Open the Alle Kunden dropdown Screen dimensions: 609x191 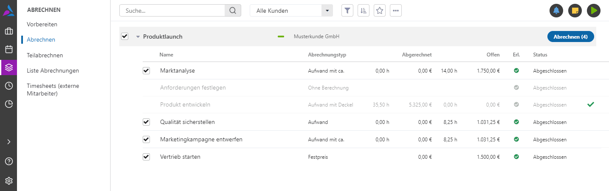[291, 11]
